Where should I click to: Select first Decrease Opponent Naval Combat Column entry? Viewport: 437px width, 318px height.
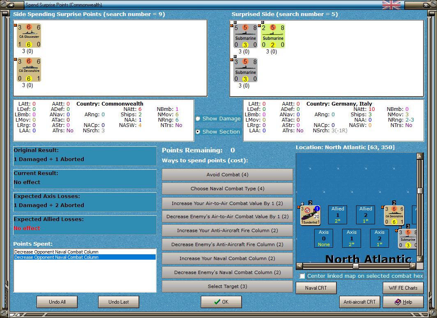(x=85, y=252)
